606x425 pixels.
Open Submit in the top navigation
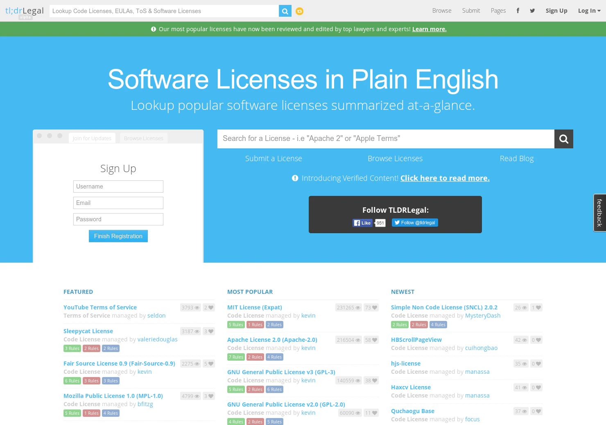(471, 11)
